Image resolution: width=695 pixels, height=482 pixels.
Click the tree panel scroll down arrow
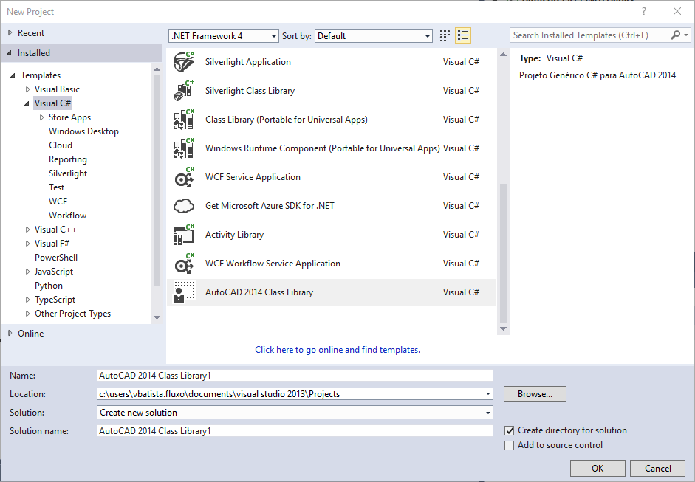tap(157, 317)
